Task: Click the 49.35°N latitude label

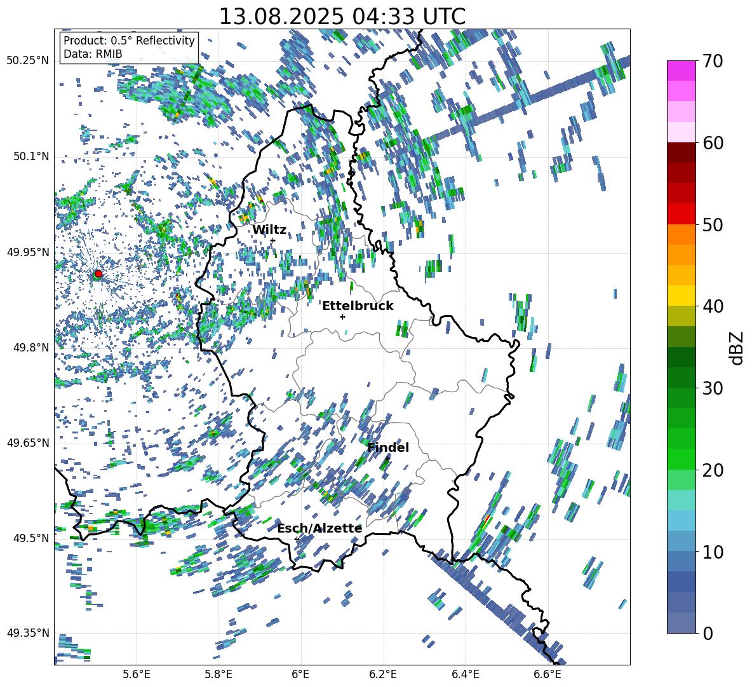Action: (x=28, y=633)
